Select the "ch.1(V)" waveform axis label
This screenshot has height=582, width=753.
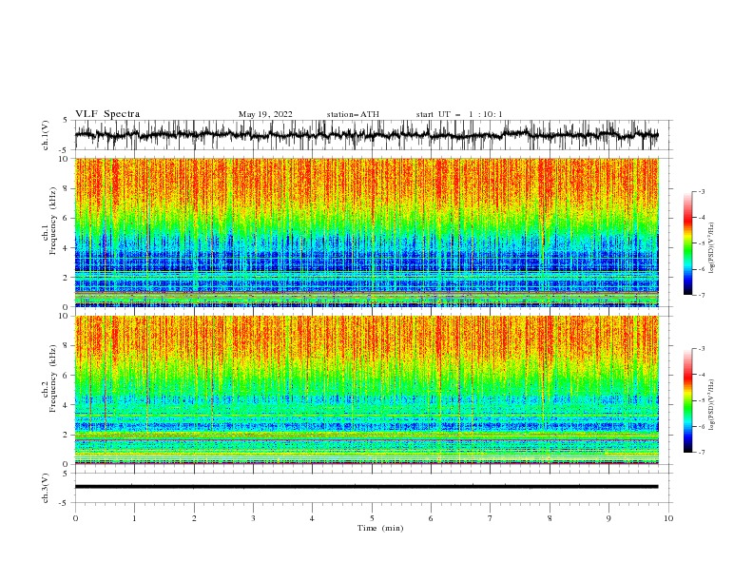coord(46,135)
